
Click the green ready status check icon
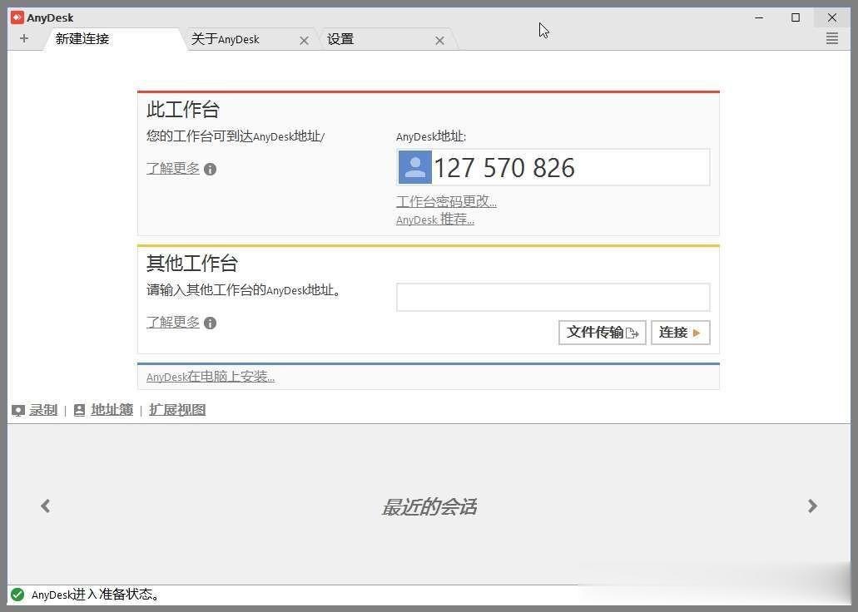17,595
